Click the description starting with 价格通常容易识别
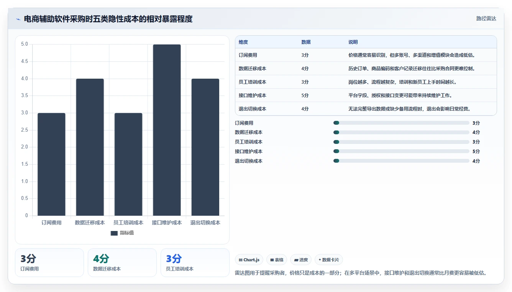The width and height of the screenshot is (512, 292). pos(412,55)
